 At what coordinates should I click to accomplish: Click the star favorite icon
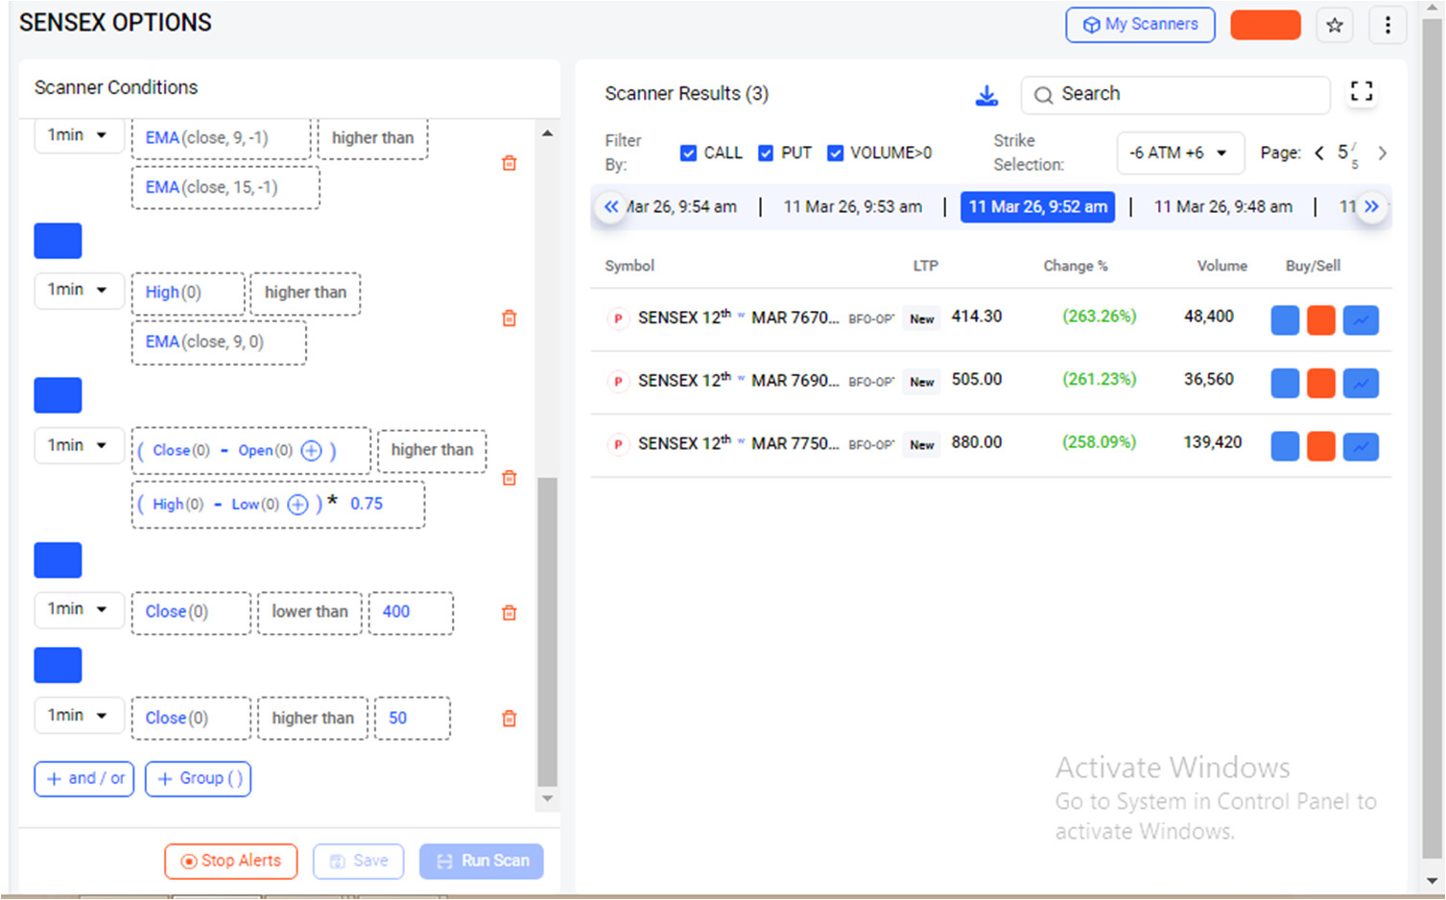coord(1334,26)
